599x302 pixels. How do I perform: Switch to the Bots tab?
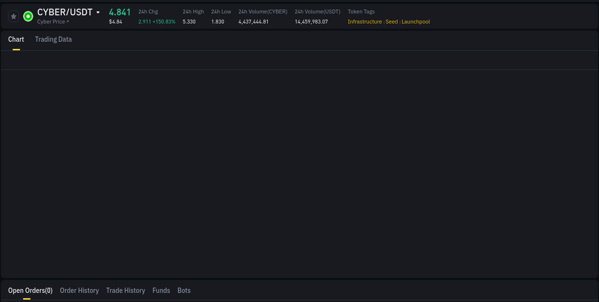(x=184, y=290)
